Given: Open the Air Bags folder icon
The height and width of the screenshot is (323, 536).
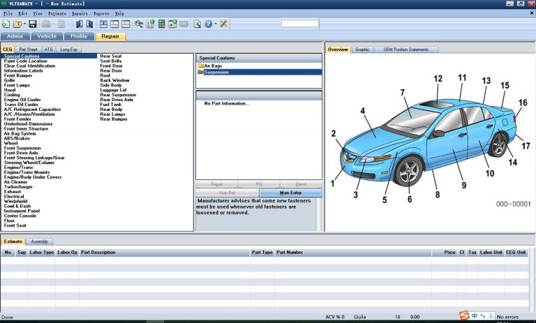Looking at the screenshot, I should [x=201, y=66].
